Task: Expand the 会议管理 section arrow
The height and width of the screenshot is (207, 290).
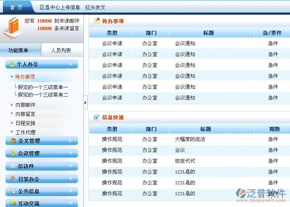Action: pyautogui.click(x=70, y=153)
